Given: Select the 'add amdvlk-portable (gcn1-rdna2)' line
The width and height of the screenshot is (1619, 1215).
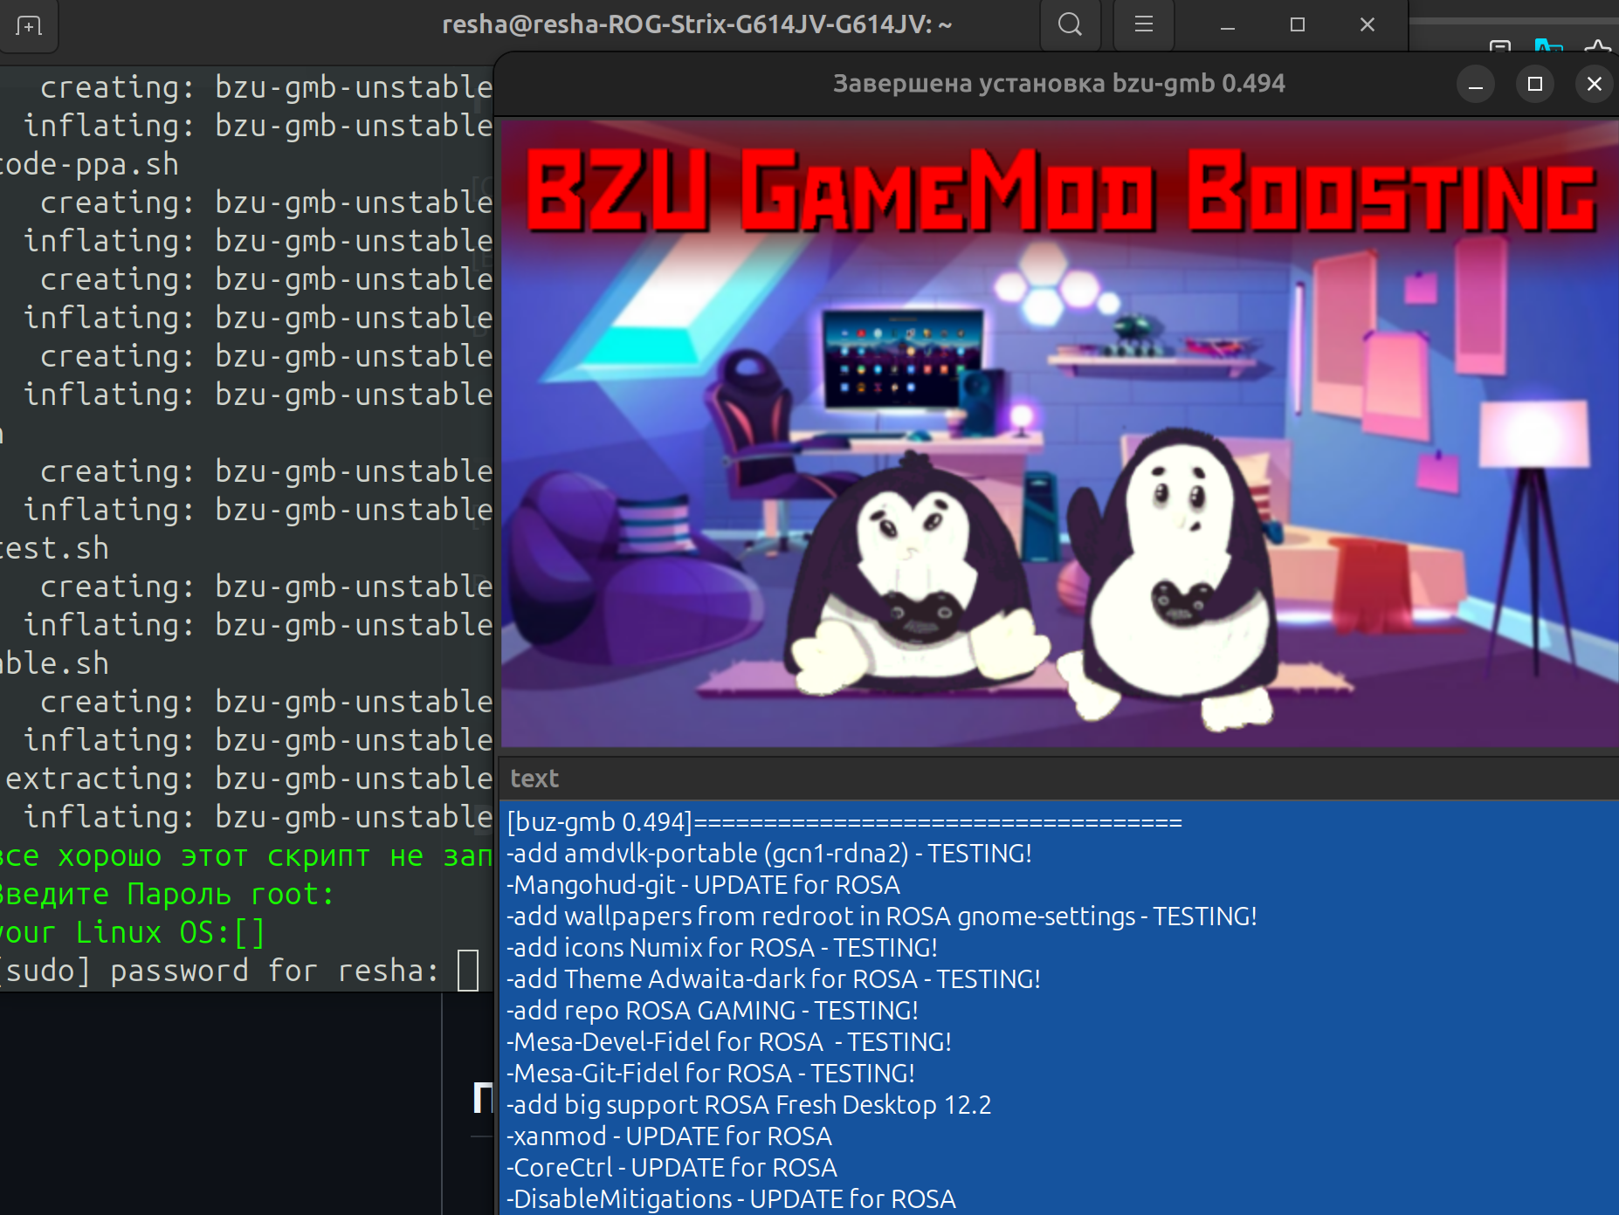Looking at the screenshot, I should tap(1059, 854).
